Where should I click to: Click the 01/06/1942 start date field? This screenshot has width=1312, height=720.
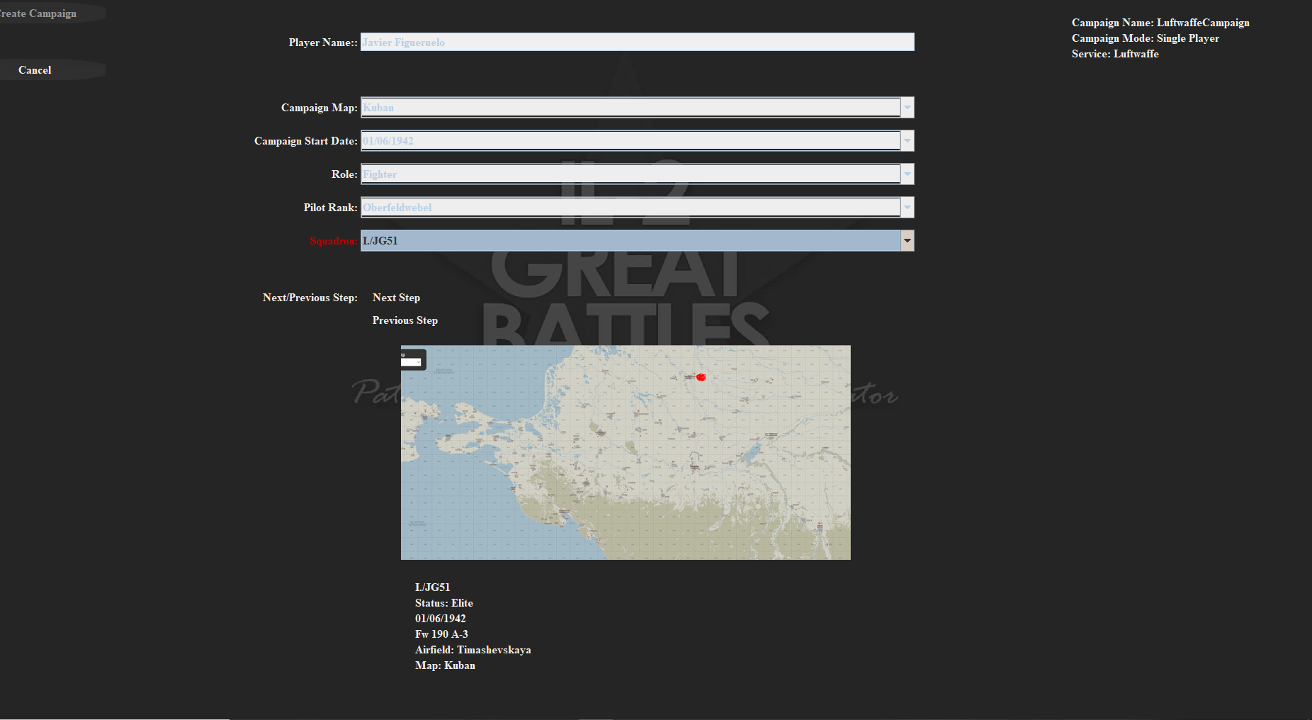[630, 141]
